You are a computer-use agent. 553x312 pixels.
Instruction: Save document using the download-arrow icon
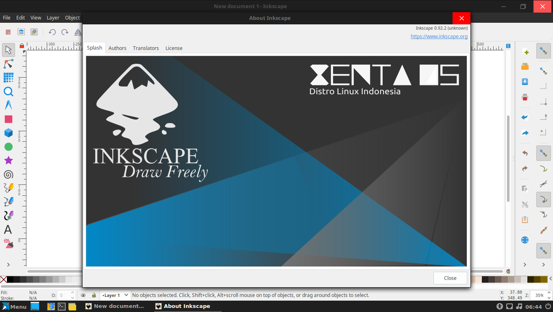pyautogui.click(x=525, y=82)
